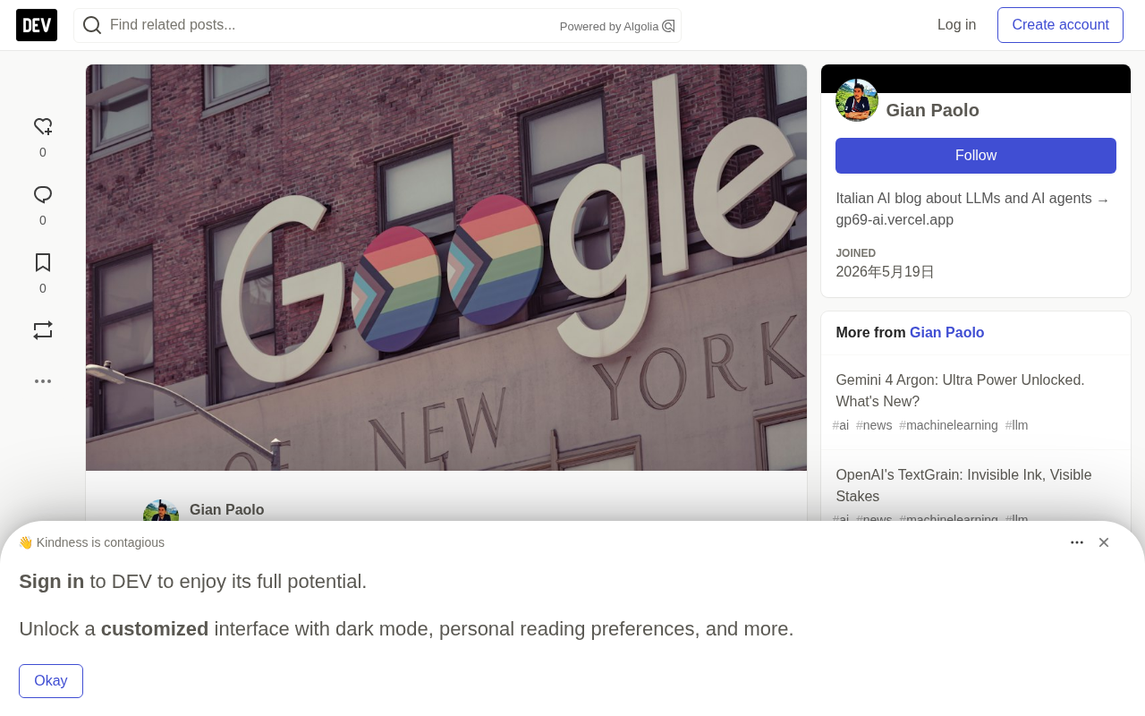The width and height of the screenshot is (1145, 716).
Task: Follow Gian Paolo
Action: (x=976, y=156)
